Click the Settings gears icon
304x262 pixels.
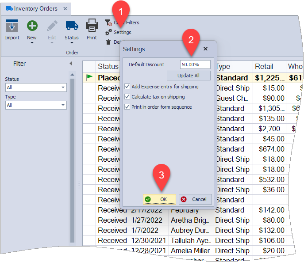pos(108,32)
